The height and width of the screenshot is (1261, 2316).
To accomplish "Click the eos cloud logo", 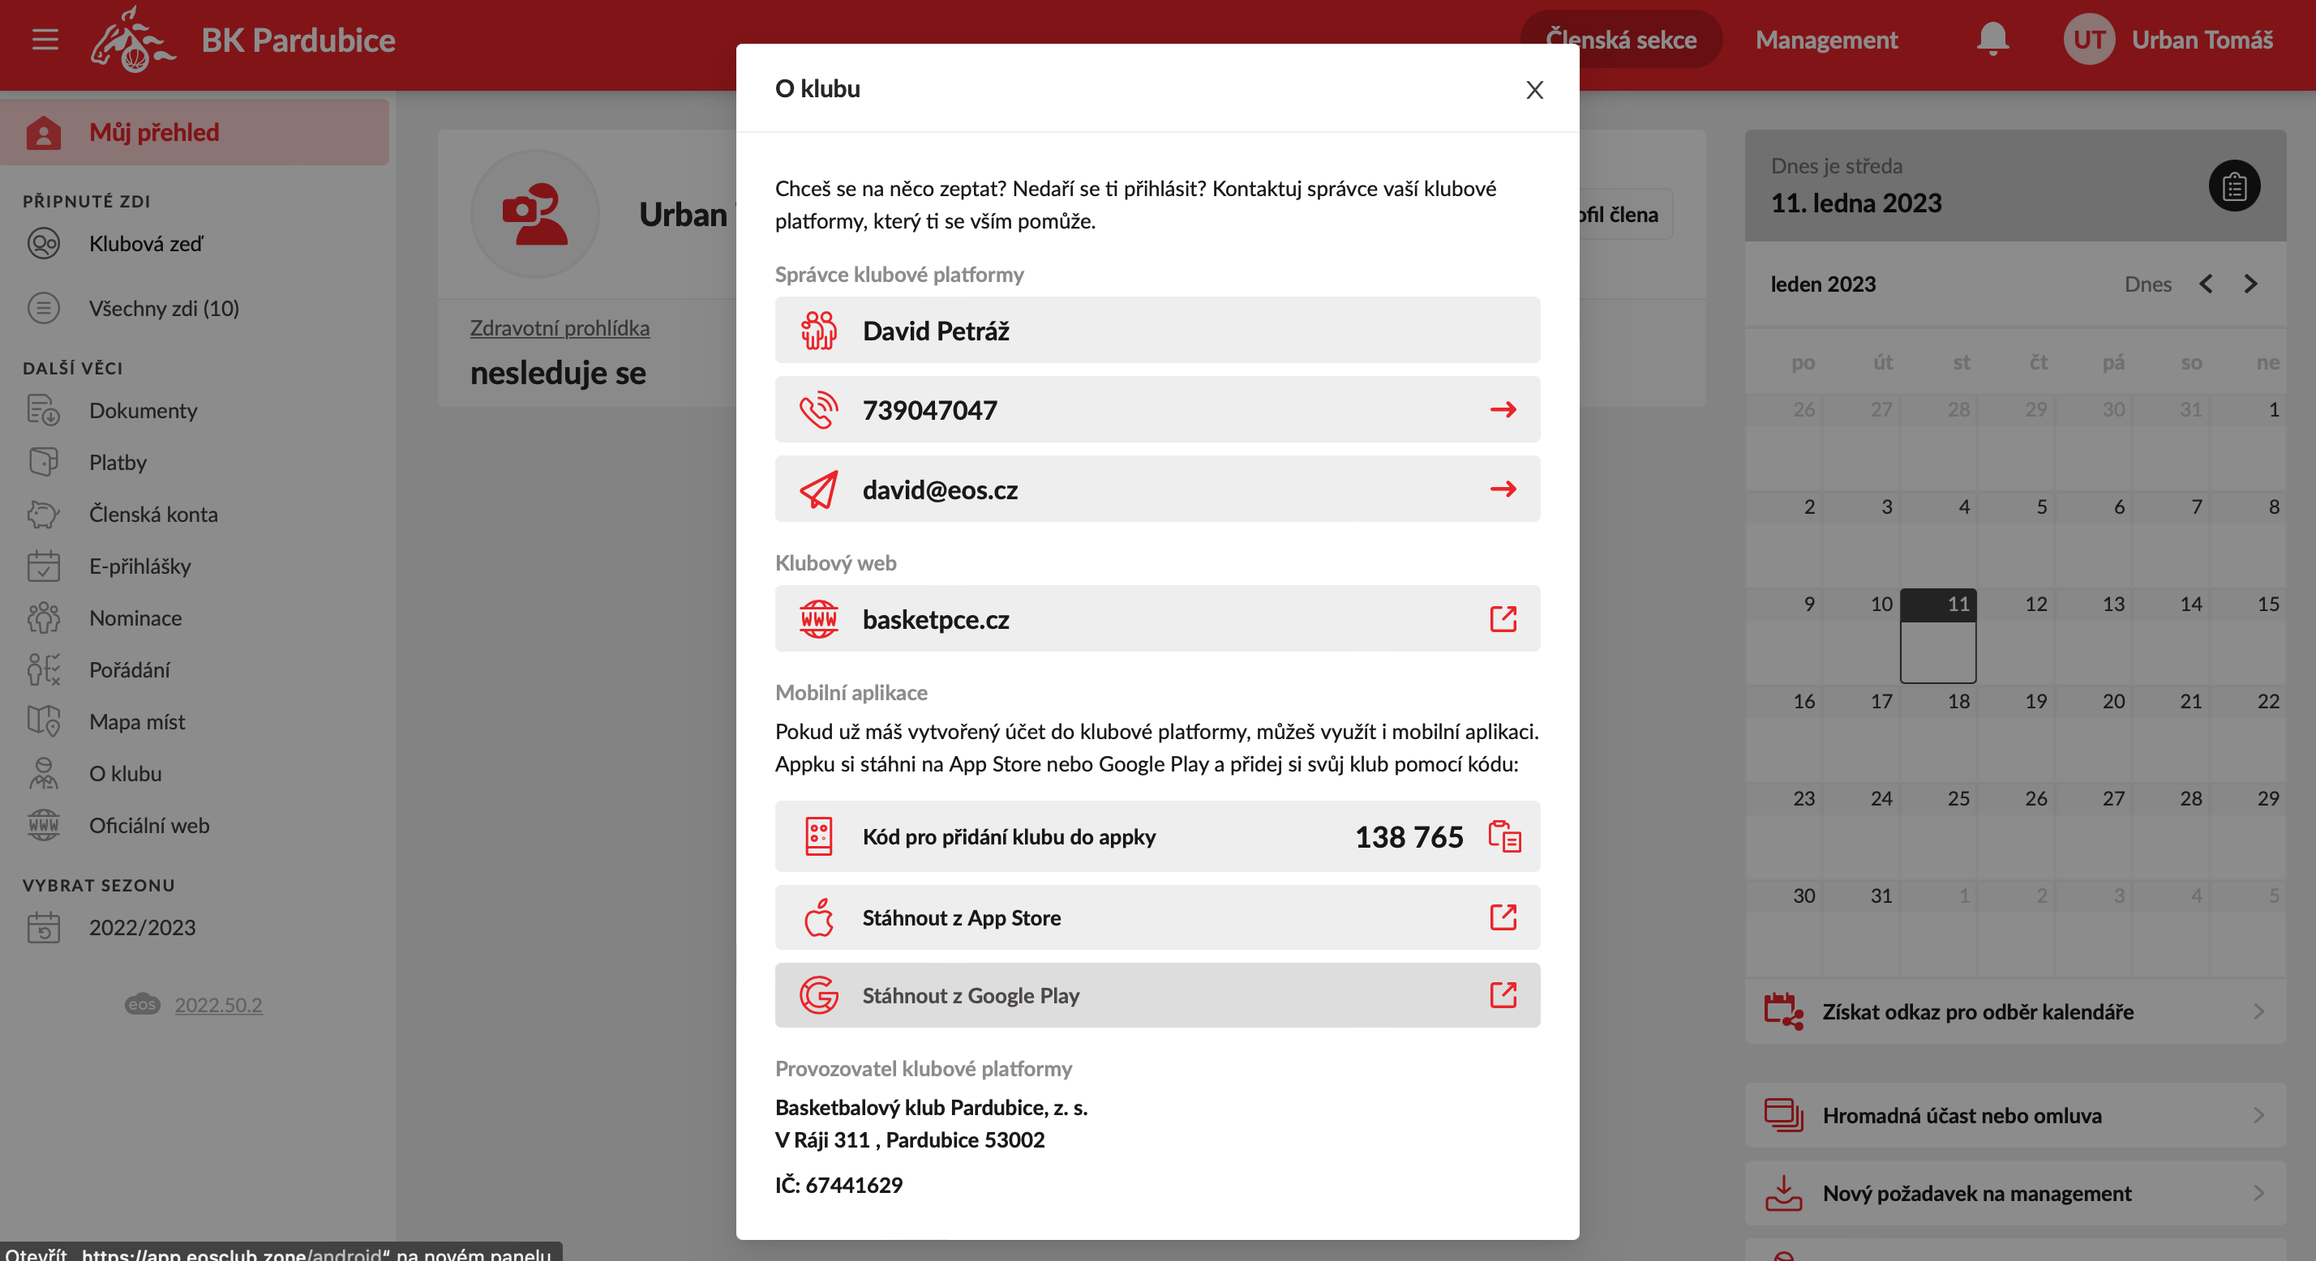I will [142, 1005].
